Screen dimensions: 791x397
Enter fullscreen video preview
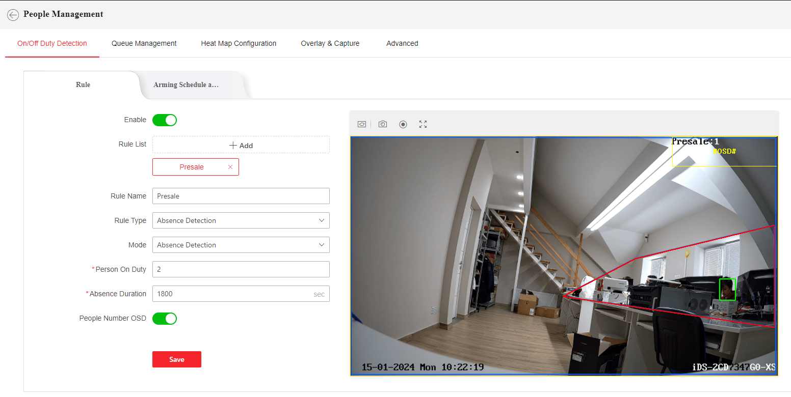423,124
